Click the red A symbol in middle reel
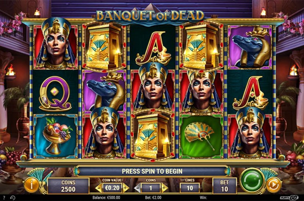The width and height of the screenshot is (304, 201). click(153, 48)
